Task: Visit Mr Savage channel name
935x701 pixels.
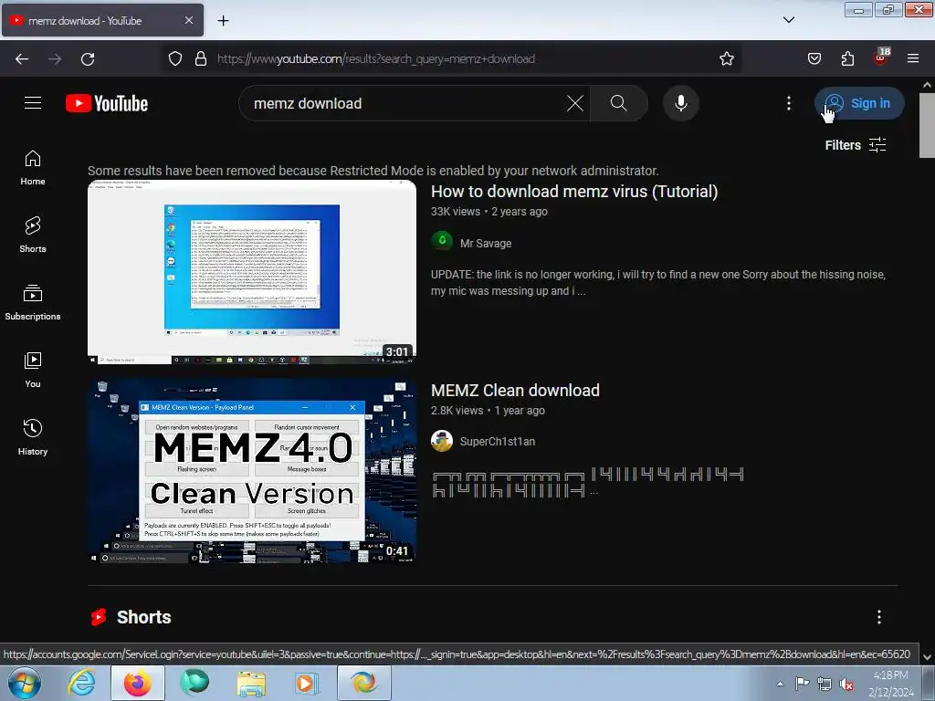Action: (486, 243)
